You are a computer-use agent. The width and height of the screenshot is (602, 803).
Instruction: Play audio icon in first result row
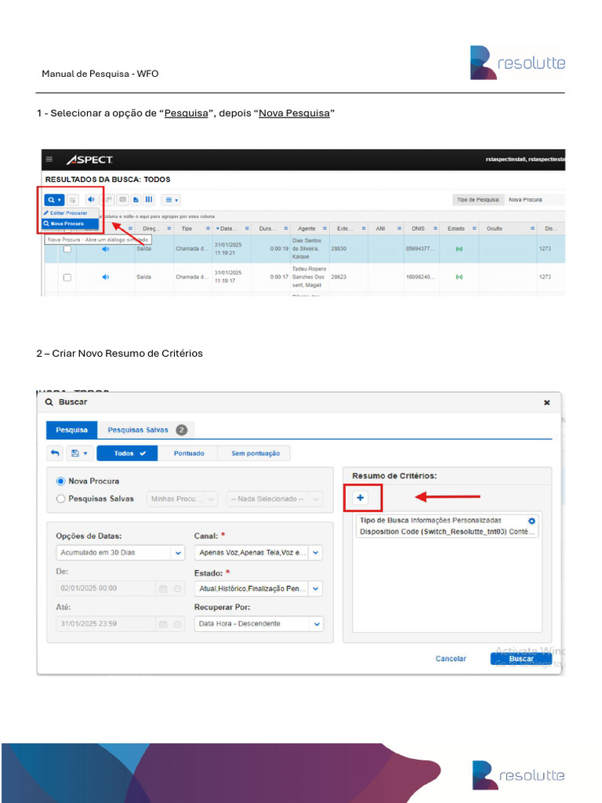[x=106, y=249]
